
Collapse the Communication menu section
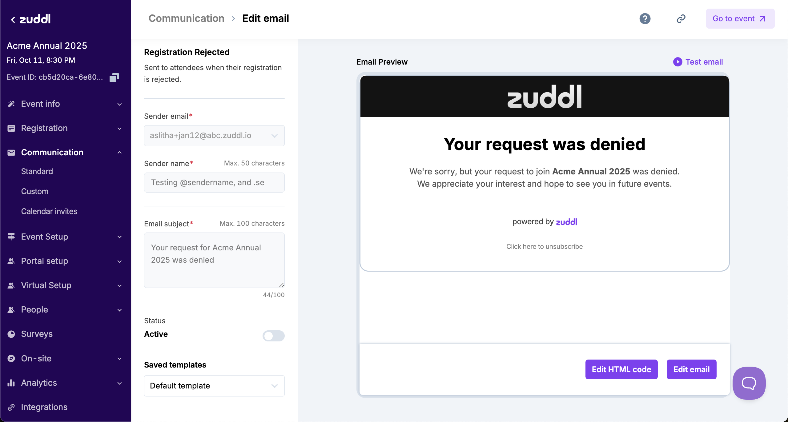(119, 153)
